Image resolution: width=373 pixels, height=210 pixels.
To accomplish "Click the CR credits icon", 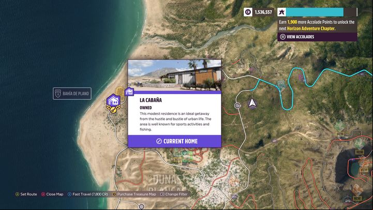I will pos(248,12).
